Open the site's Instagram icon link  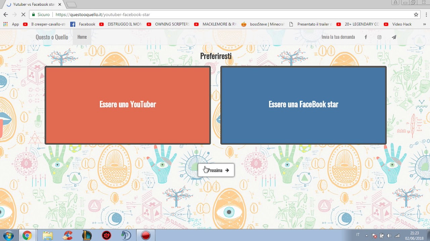pyautogui.click(x=379, y=37)
